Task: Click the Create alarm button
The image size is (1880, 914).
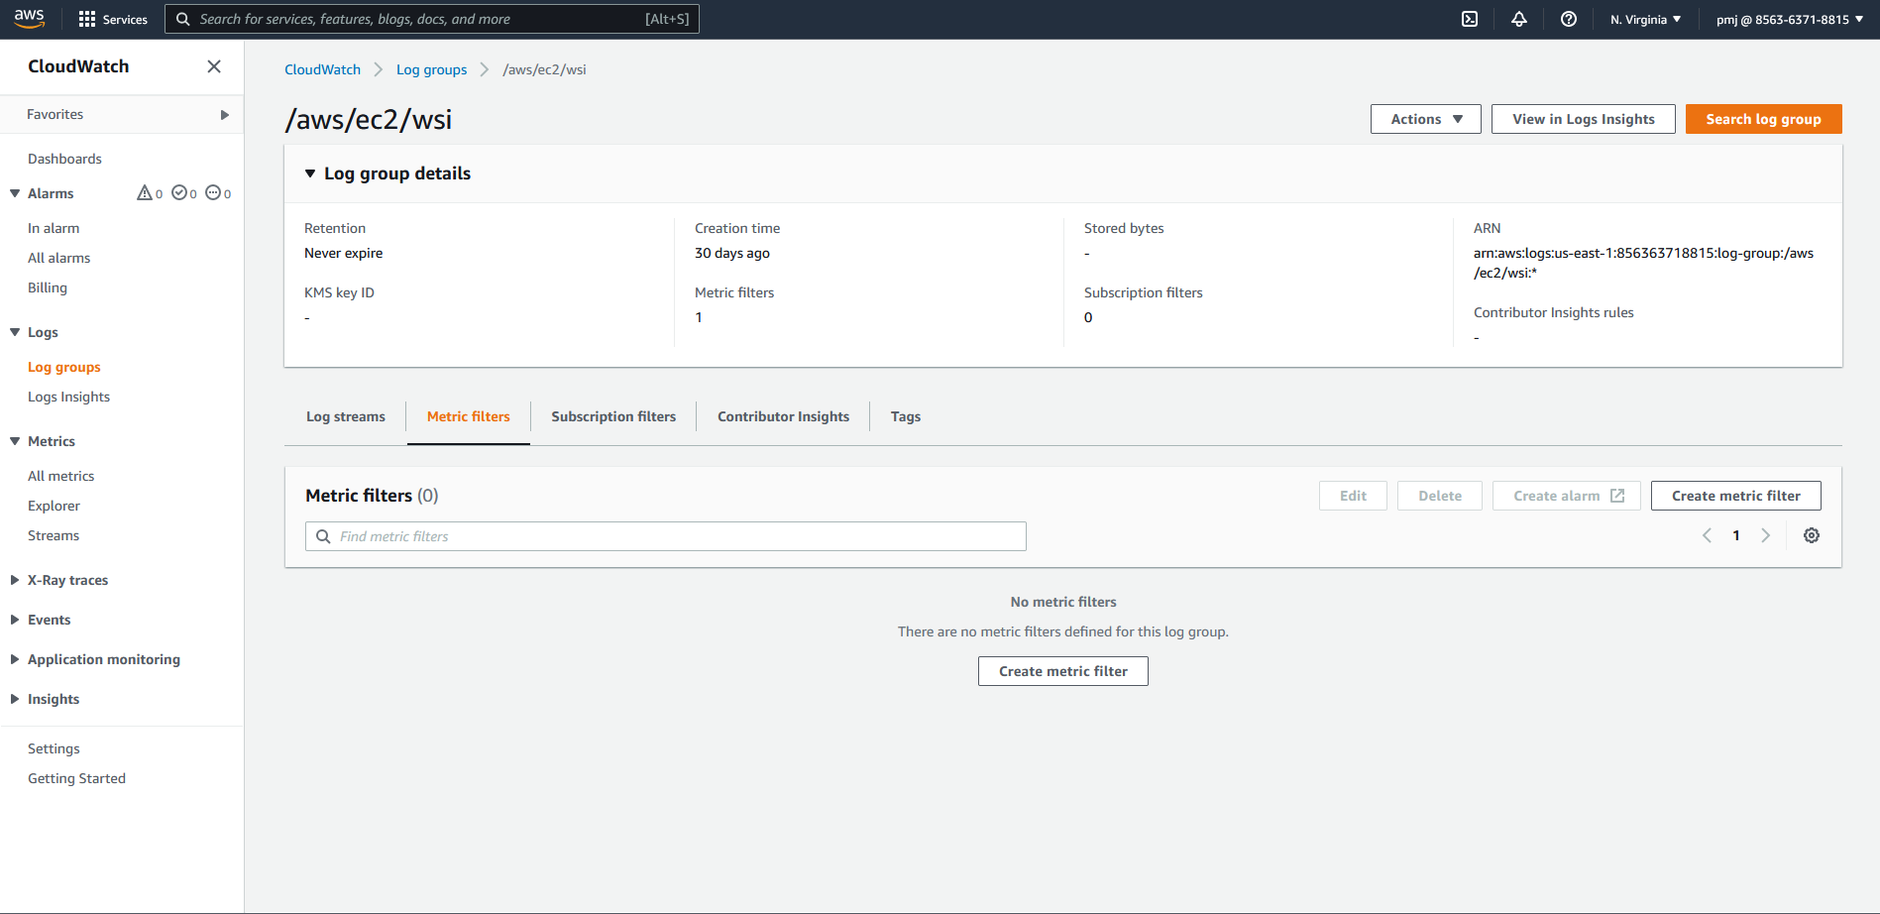Action: click(1567, 496)
